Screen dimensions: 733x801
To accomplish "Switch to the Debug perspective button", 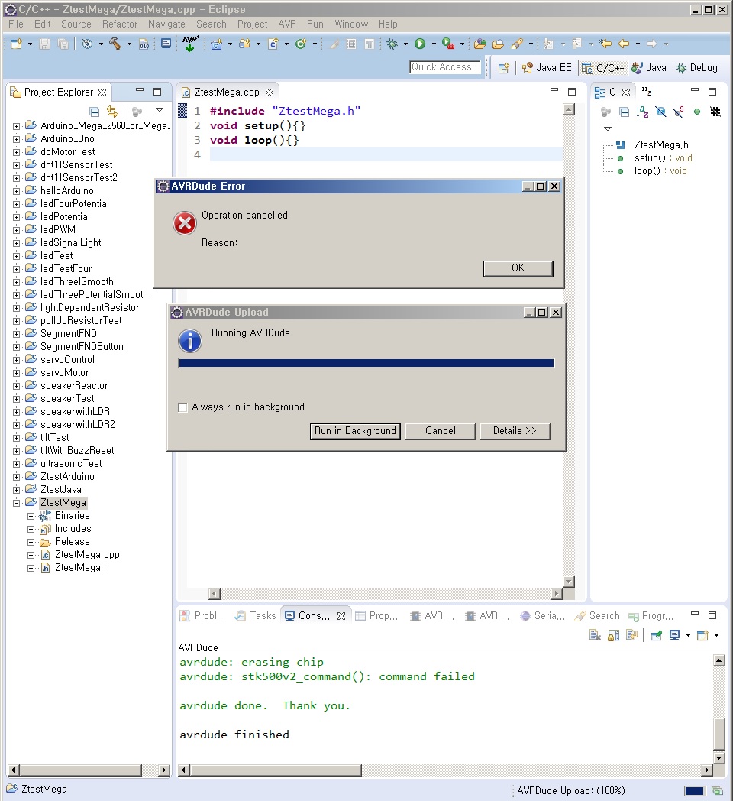I will click(x=697, y=68).
